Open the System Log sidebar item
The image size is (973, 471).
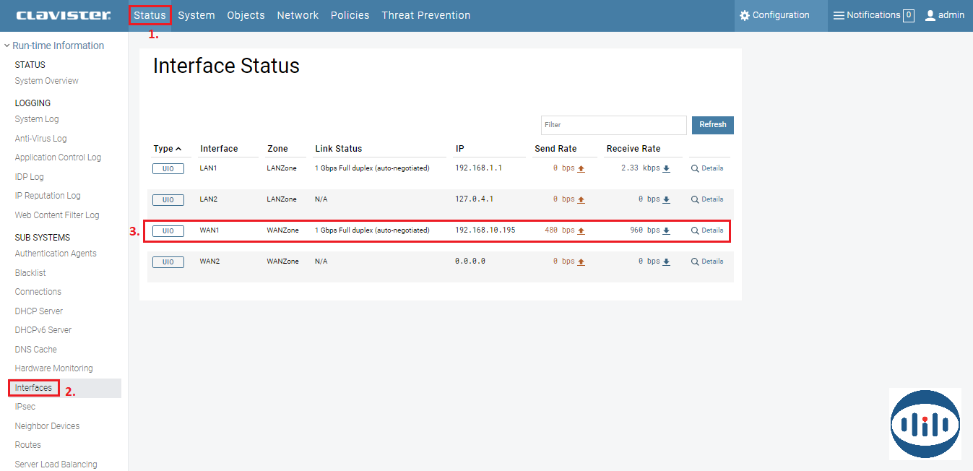37,119
